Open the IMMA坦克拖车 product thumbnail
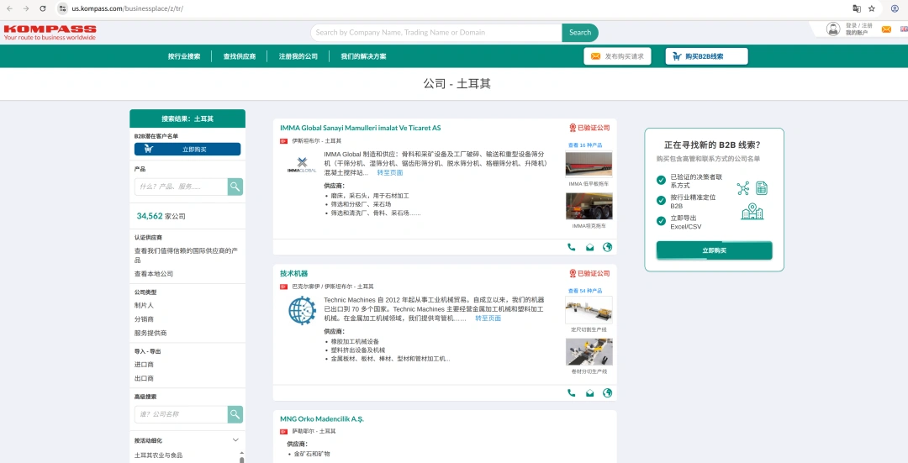 click(x=589, y=206)
